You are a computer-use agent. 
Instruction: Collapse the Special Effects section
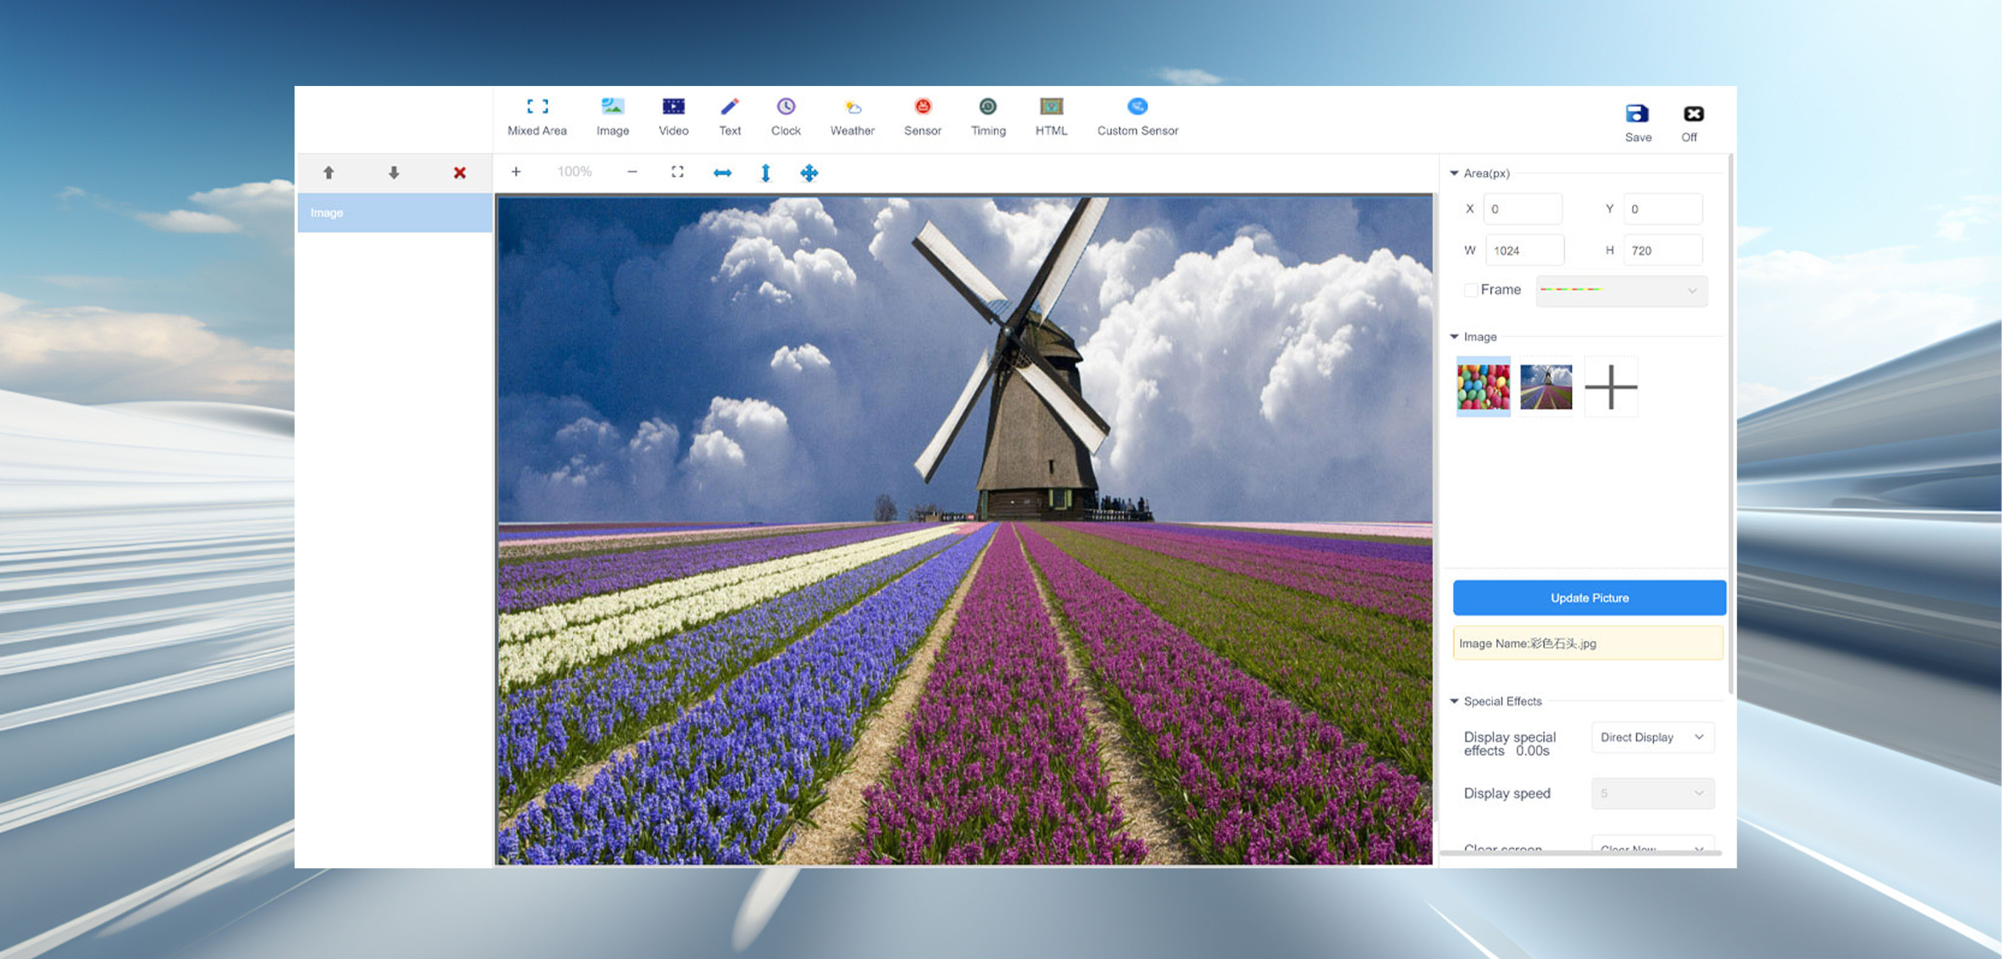[x=1454, y=701]
